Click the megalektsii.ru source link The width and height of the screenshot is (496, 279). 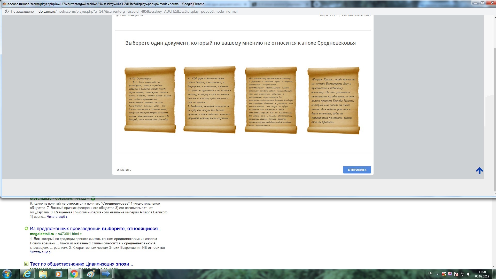tap(42, 234)
